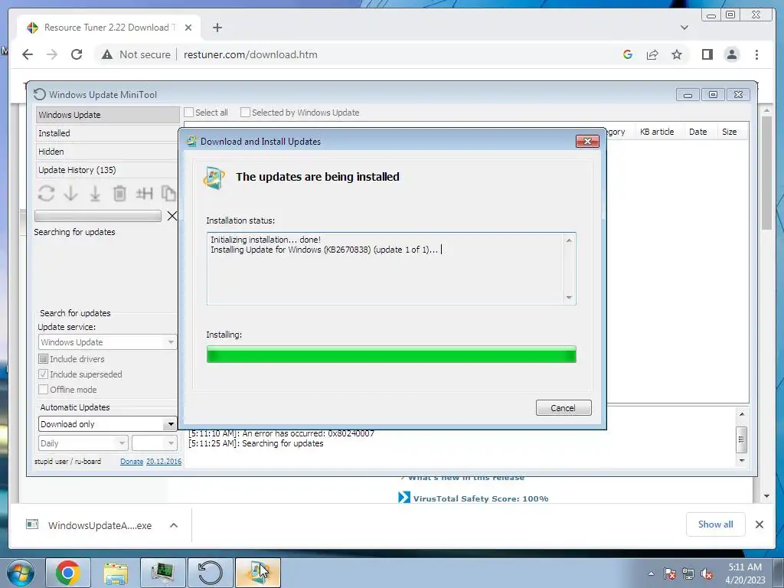Open the Download only dropdown

(107, 424)
